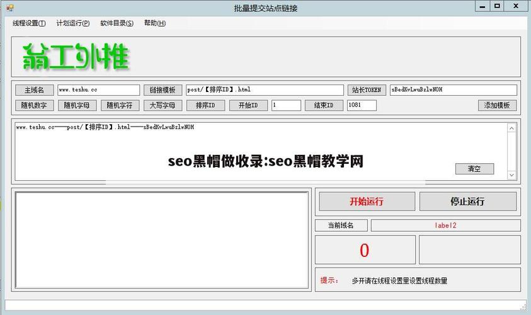Click the 开始ID button
531x315 pixels.
click(248, 105)
